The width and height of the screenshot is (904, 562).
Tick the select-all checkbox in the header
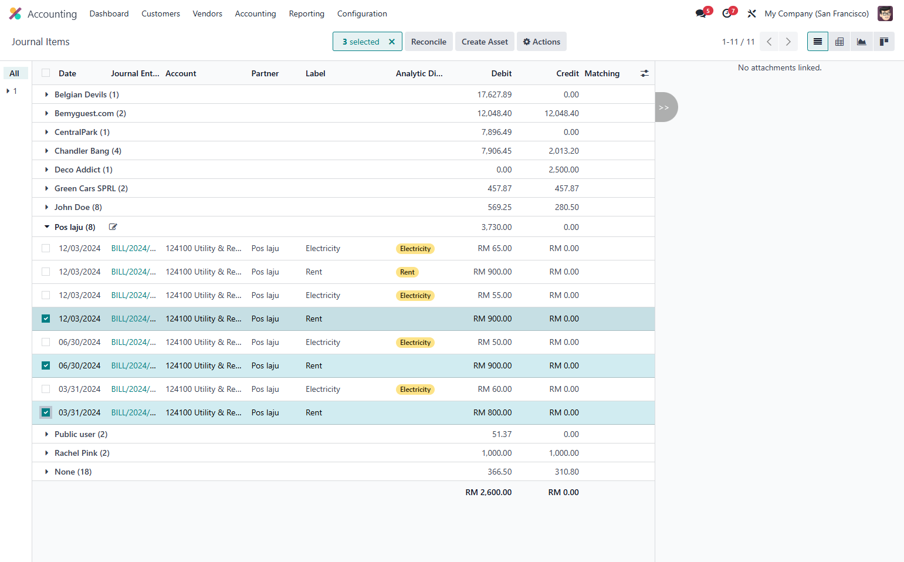46,73
